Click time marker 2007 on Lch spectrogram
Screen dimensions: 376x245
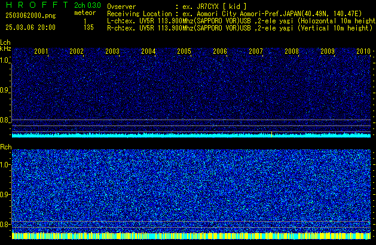(x=256, y=51)
